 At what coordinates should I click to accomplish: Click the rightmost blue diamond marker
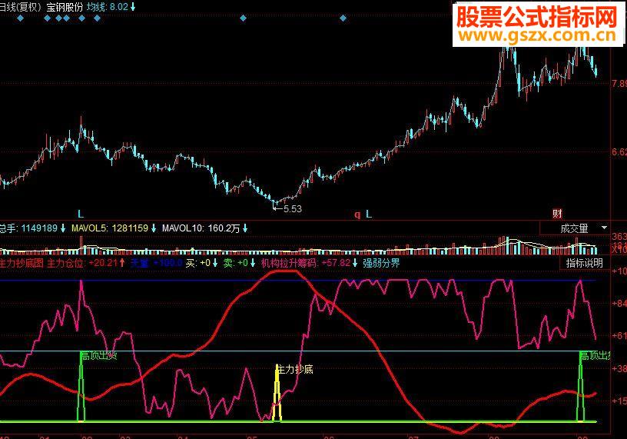tap(343, 18)
